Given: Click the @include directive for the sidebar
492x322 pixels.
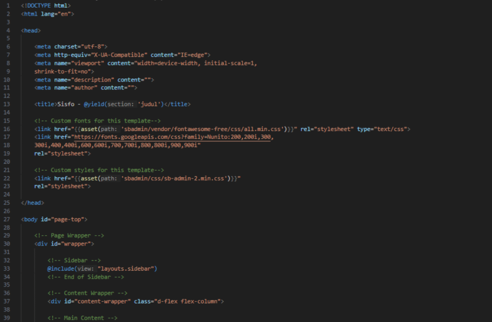Looking at the screenshot, I should click(62, 268).
